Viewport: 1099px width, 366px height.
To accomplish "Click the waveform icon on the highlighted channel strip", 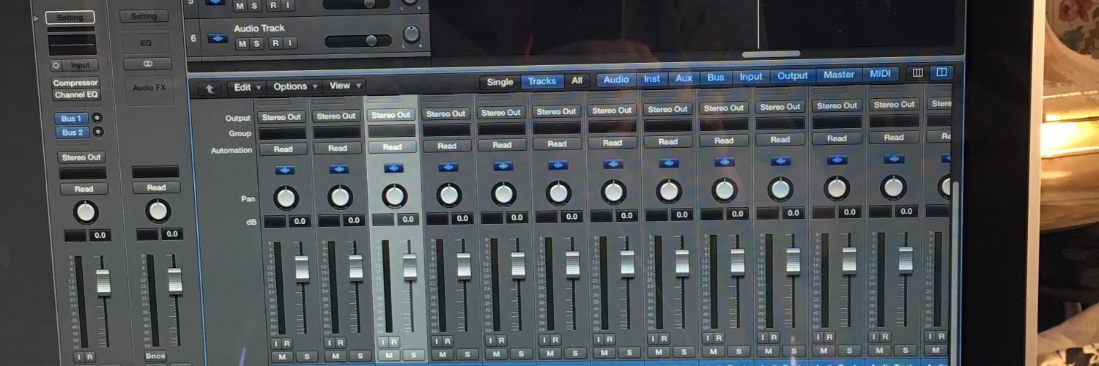I will [393, 168].
